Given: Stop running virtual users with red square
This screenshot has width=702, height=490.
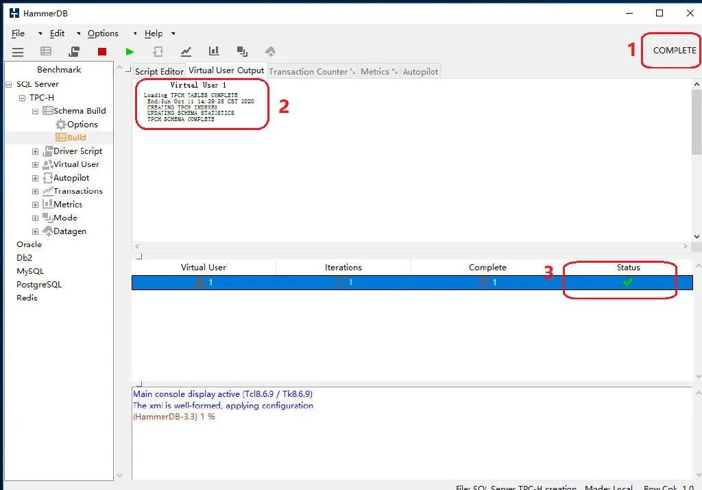Looking at the screenshot, I should (102, 52).
